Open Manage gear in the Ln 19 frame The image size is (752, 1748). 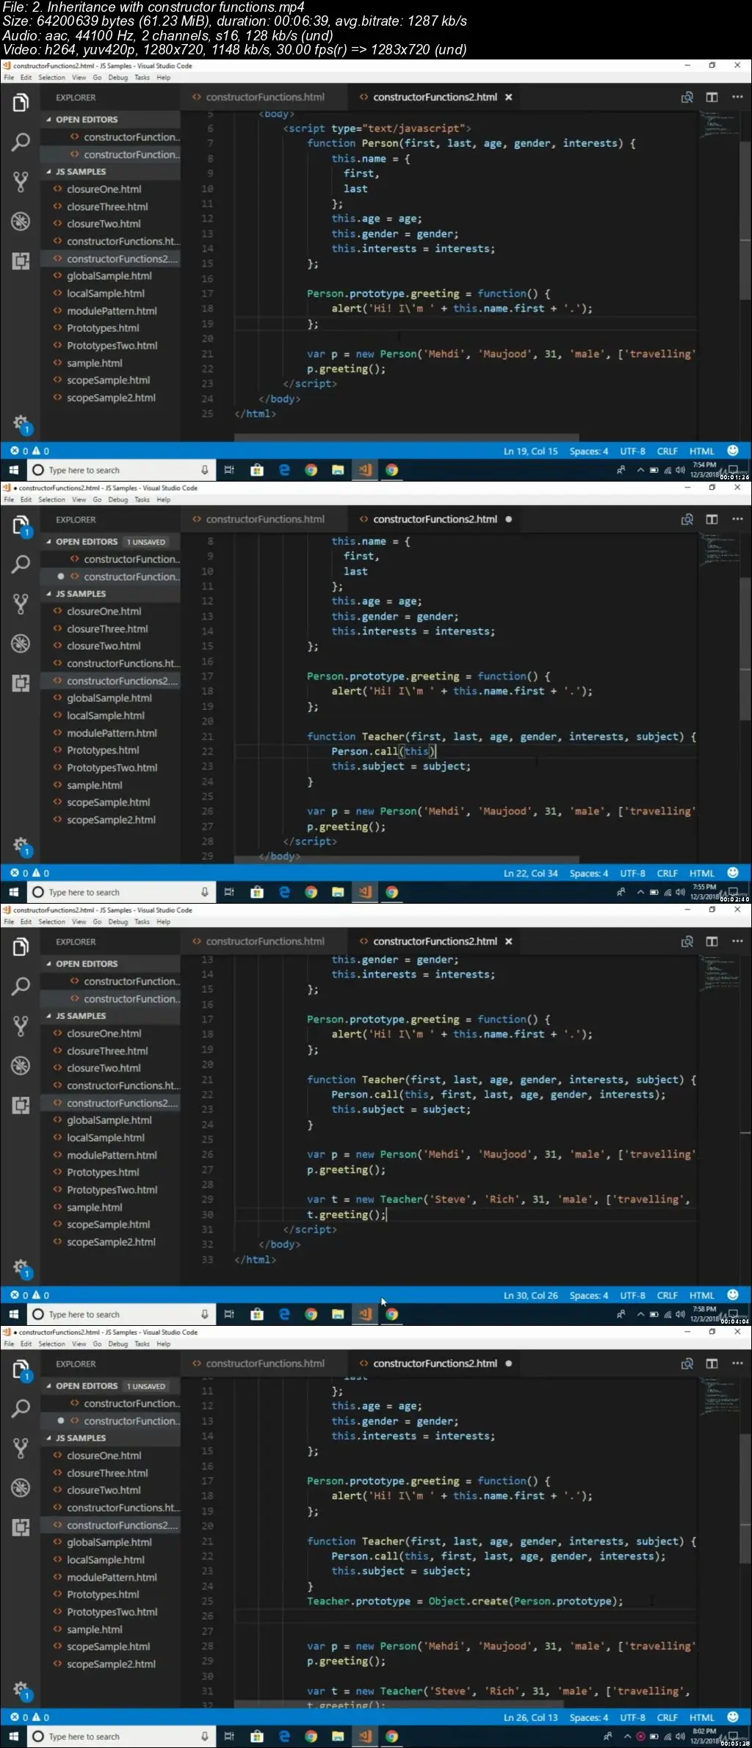coord(21,423)
